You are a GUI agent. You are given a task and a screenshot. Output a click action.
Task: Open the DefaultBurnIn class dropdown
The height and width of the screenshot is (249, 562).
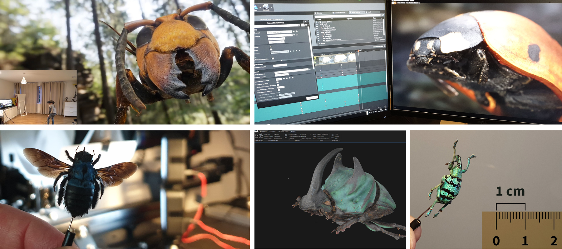pos(280,52)
